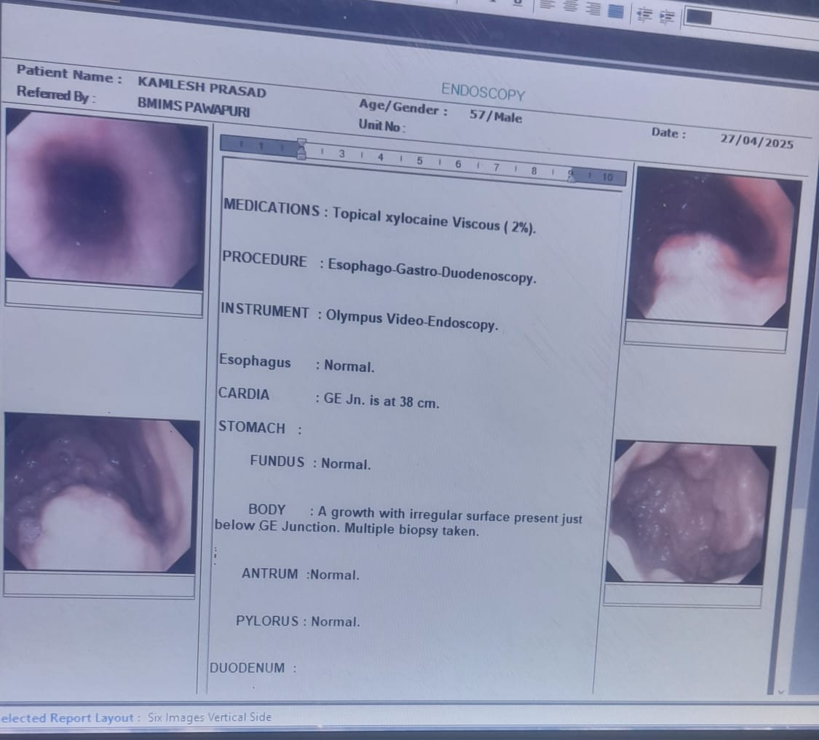Viewport: 819px width, 740px height.
Task: Select the bottom-right stomach image
Action: pos(689,513)
